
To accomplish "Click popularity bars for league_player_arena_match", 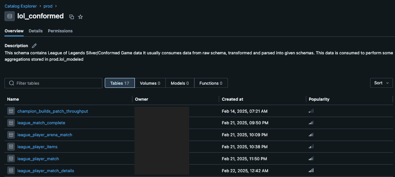I will (x=311, y=134).
